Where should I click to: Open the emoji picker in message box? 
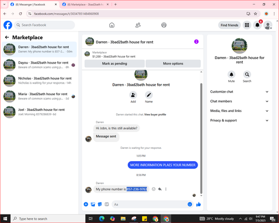tap(190, 205)
